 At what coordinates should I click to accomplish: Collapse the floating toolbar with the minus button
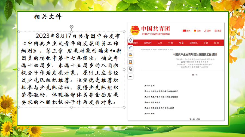[x=130, y=34]
